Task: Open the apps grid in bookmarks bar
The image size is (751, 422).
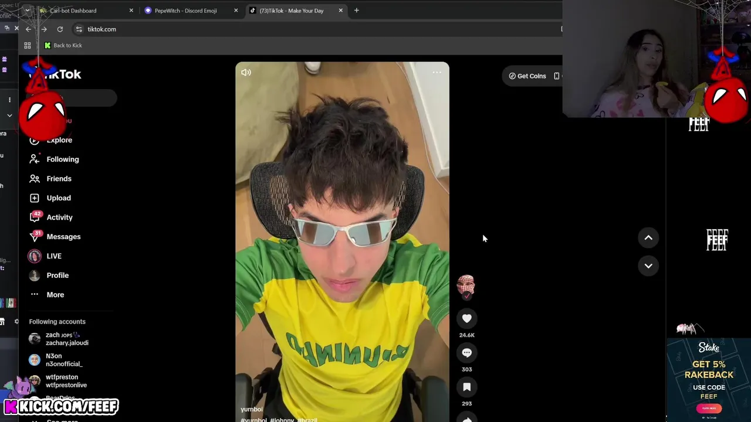Action: click(28, 45)
